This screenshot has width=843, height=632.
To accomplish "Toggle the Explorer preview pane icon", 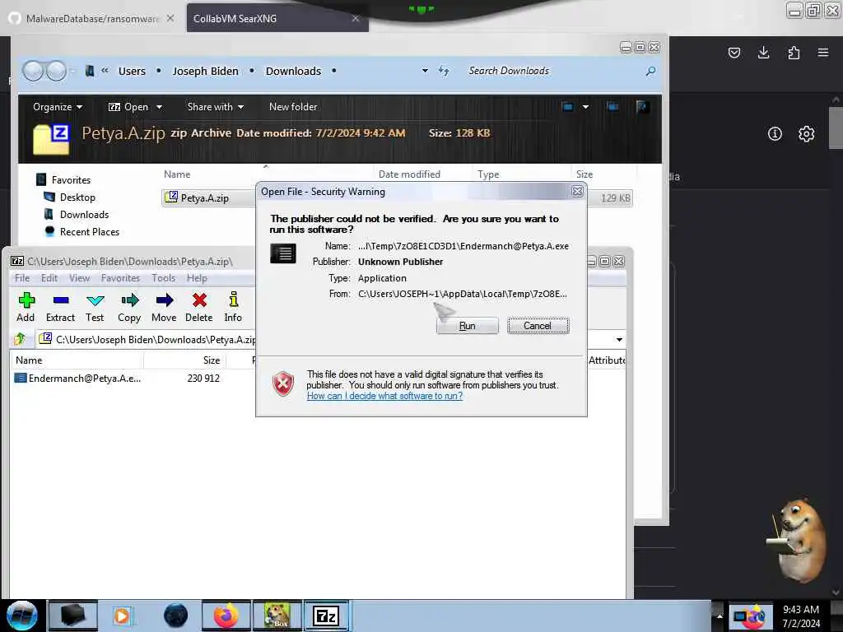I will 612,106.
